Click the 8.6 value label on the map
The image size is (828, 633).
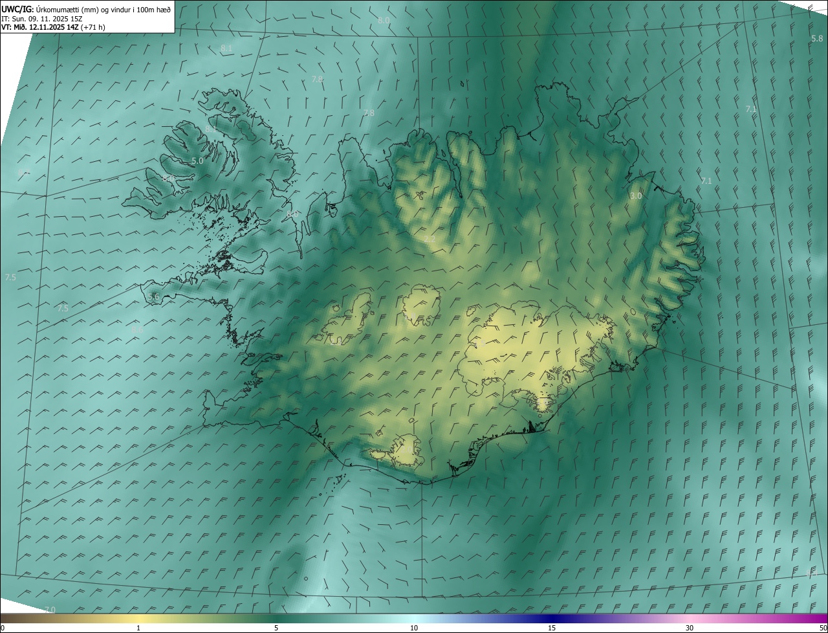click(137, 329)
